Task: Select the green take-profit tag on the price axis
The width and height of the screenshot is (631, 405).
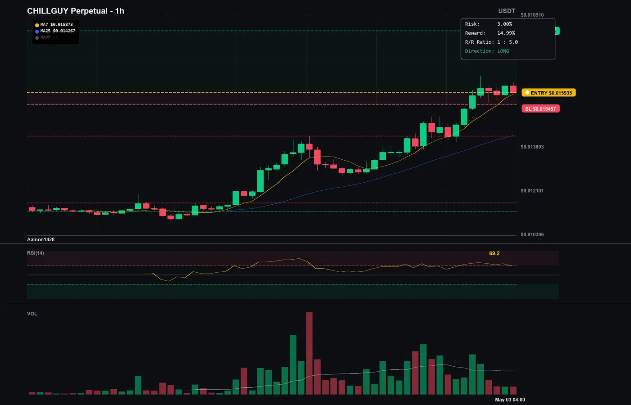Action: coord(557,31)
